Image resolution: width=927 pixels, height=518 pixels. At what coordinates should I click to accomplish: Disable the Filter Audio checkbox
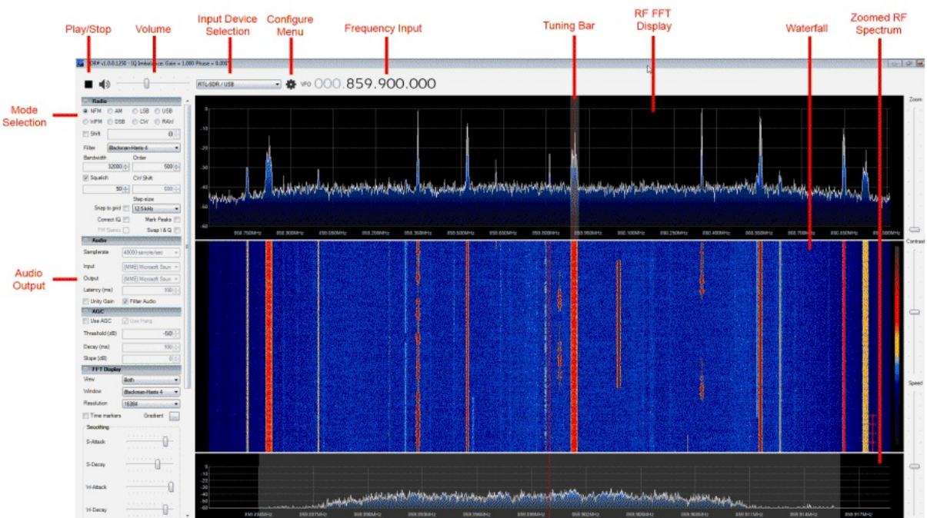pos(125,301)
